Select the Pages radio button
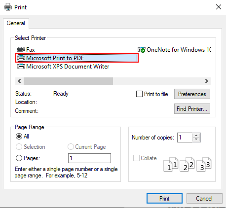The image size is (226, 208). click(19, 158)
